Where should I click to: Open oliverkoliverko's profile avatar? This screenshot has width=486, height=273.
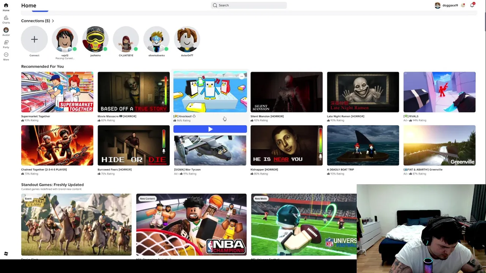pos(156,39)
